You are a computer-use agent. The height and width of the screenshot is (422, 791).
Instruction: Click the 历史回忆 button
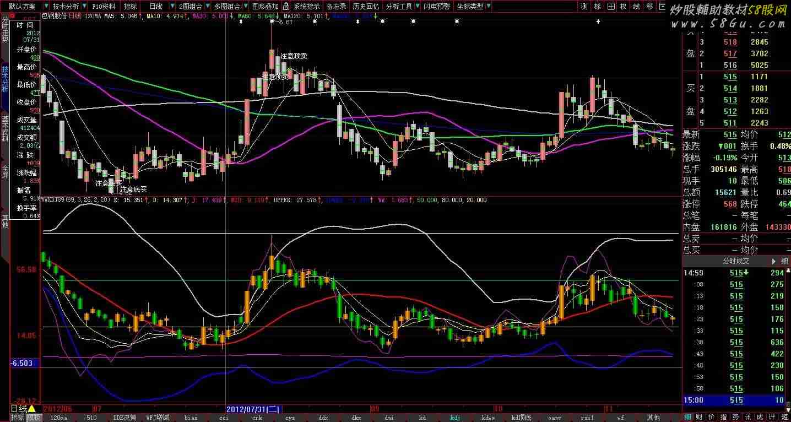[366, 6]
